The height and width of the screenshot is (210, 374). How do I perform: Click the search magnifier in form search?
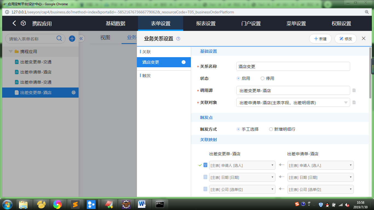click(x=59, y=39)
